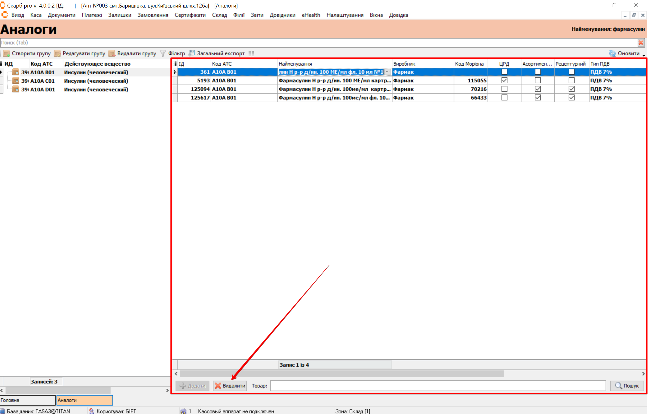Click the horizontal scrollbar under the product grid
649x414 pixels.
[x=341, y=374]
